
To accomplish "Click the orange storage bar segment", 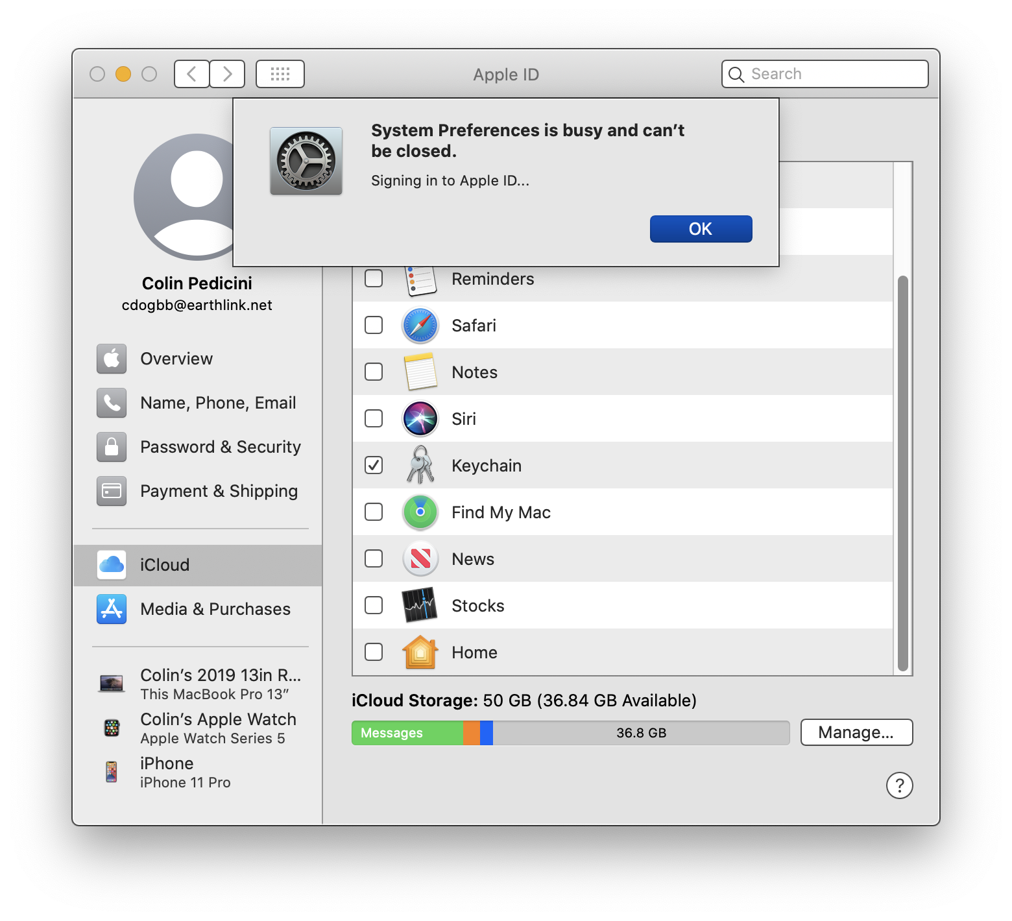I will tap(472, 733).
